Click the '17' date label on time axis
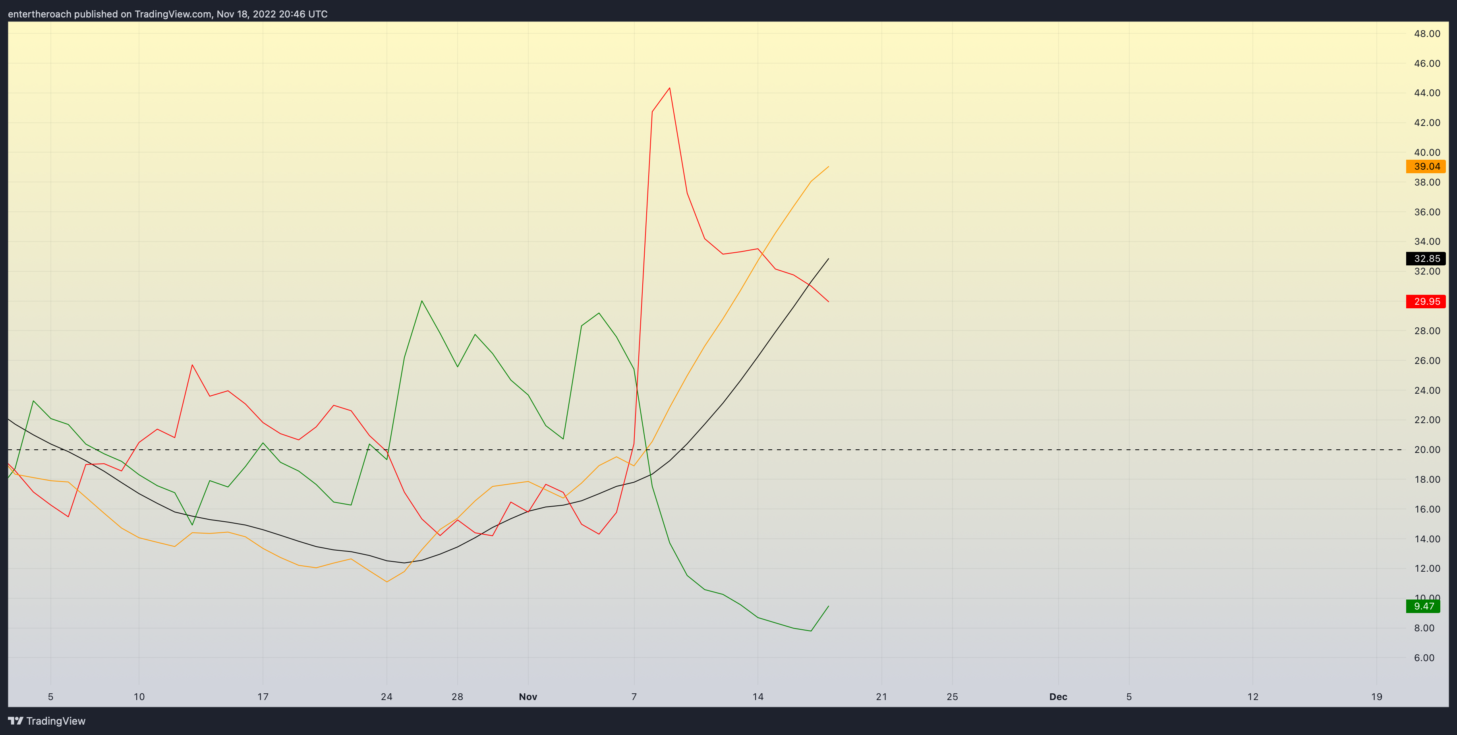1457x735 pixels. point(263,697)
